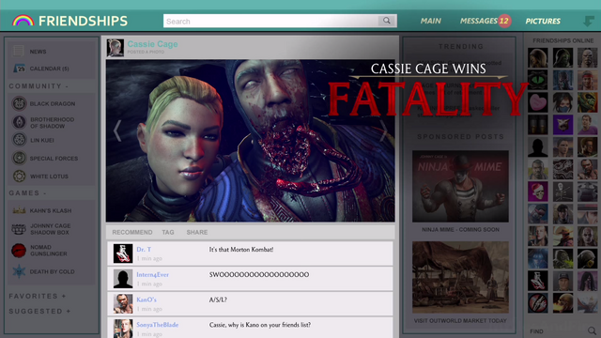The image size is (601, 338).
Task: Select Santa hat skull online avatar
Action: coord(538,192)
